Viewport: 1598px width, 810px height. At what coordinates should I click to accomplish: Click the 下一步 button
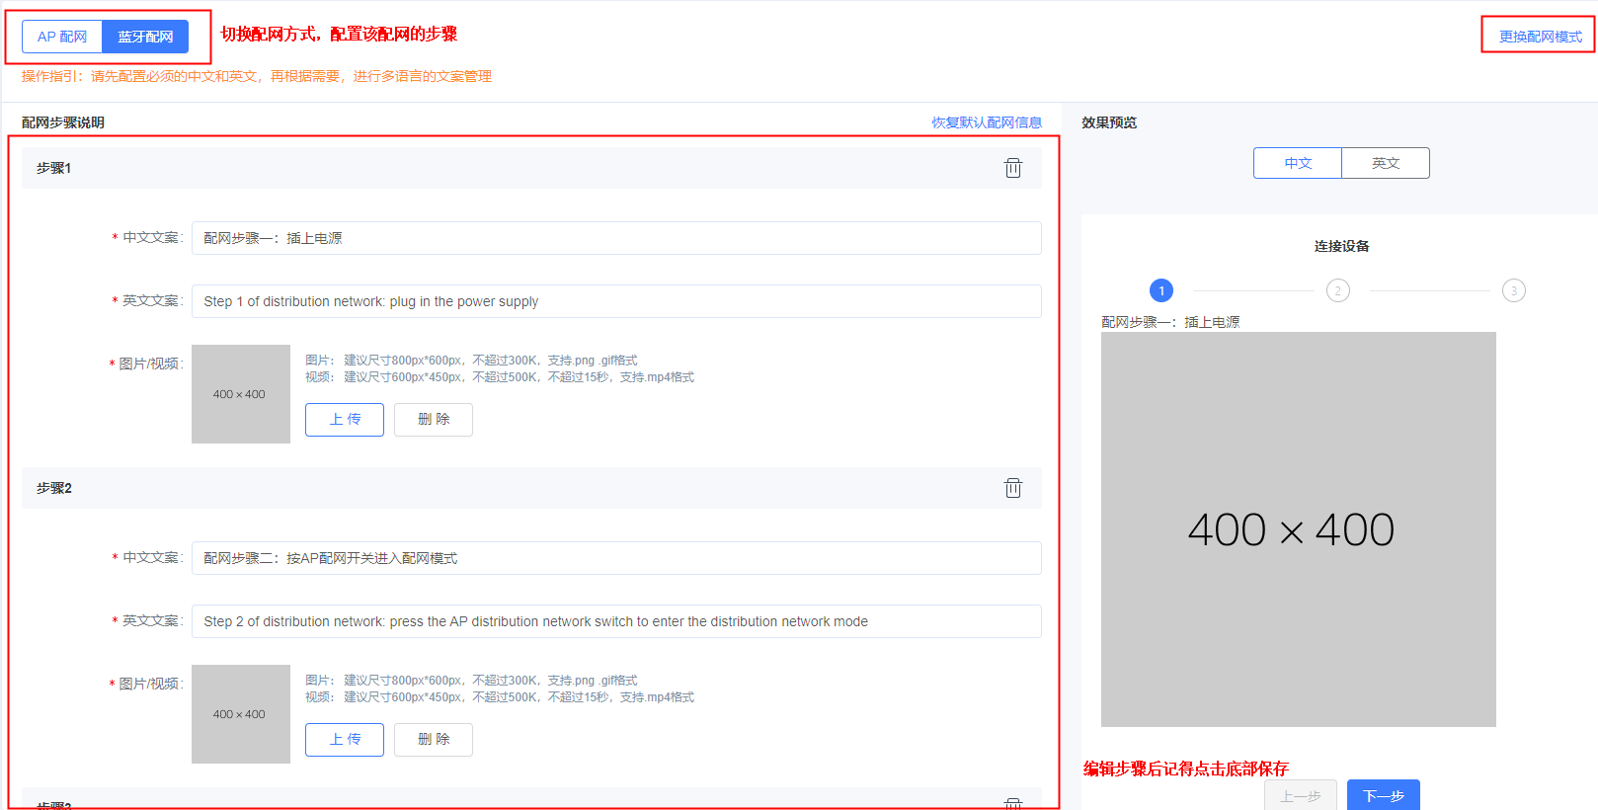point(1384,795)
